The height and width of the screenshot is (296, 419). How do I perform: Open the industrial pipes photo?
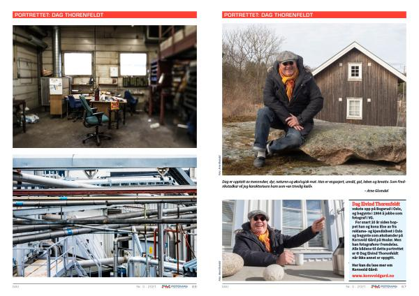click(x=105, y=216)
